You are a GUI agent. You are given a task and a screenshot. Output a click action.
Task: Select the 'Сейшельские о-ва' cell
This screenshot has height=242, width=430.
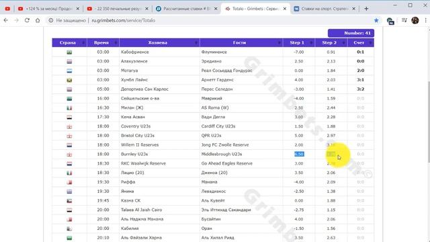tap(159, 98)
